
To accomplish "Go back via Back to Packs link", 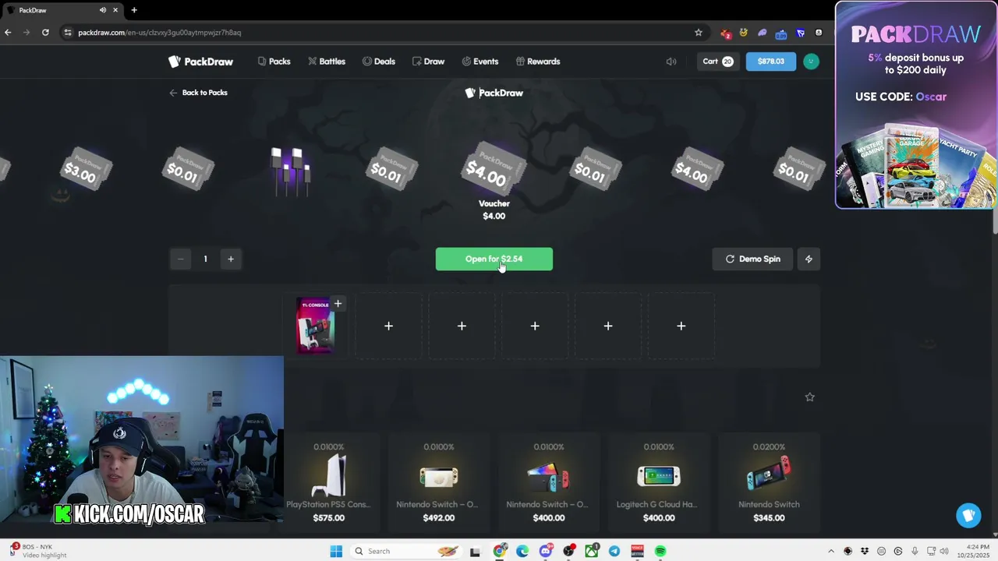I will coord(198,93).
